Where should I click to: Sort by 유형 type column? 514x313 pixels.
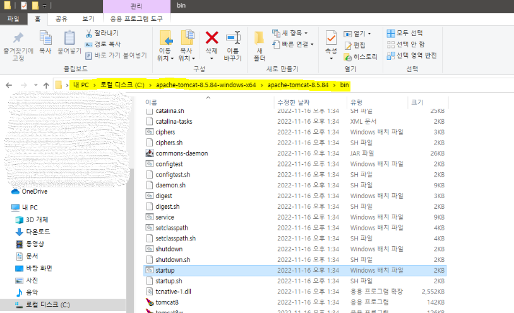(x=377, y=102)
